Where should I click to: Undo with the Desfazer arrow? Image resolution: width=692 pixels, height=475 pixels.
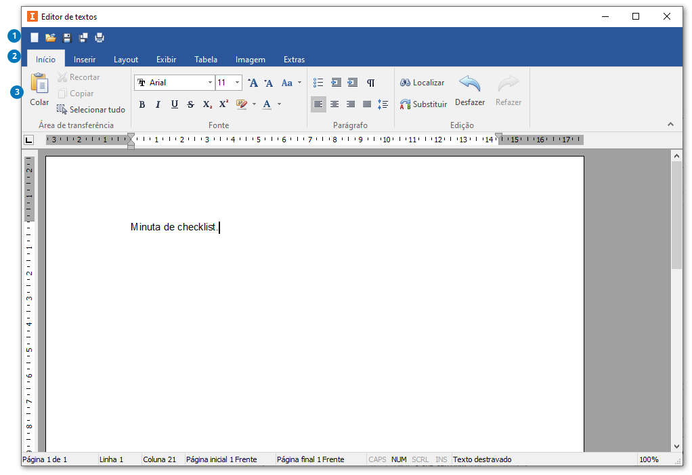coord(470,91)
